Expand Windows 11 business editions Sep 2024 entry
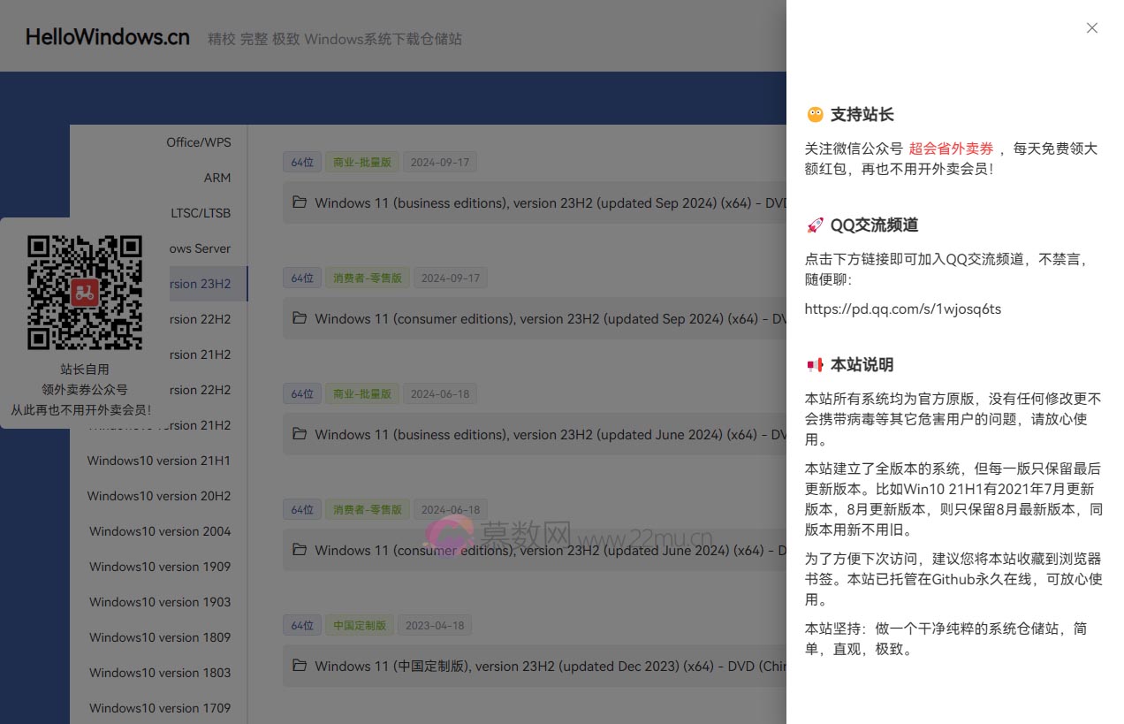 [x=548, y=203]
